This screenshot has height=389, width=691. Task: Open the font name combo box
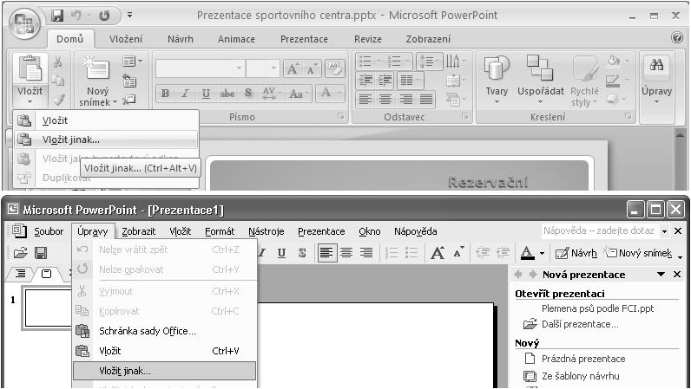(200, 68)
